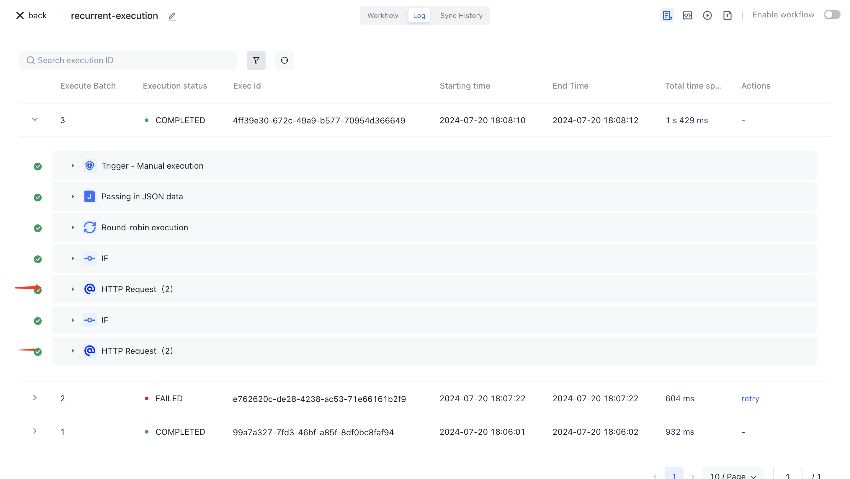Viewport: 850px width, 479px height.
Task: Open the Sync History tab
Action: click(x=461, y=15)
